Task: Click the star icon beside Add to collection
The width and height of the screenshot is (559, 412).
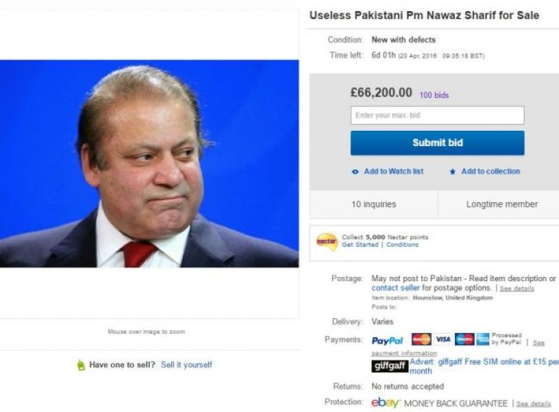Action: tap(452, 172)
